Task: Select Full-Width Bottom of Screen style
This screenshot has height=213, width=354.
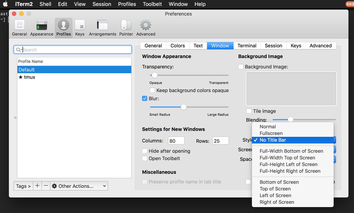Action: (x=293, y=151)
